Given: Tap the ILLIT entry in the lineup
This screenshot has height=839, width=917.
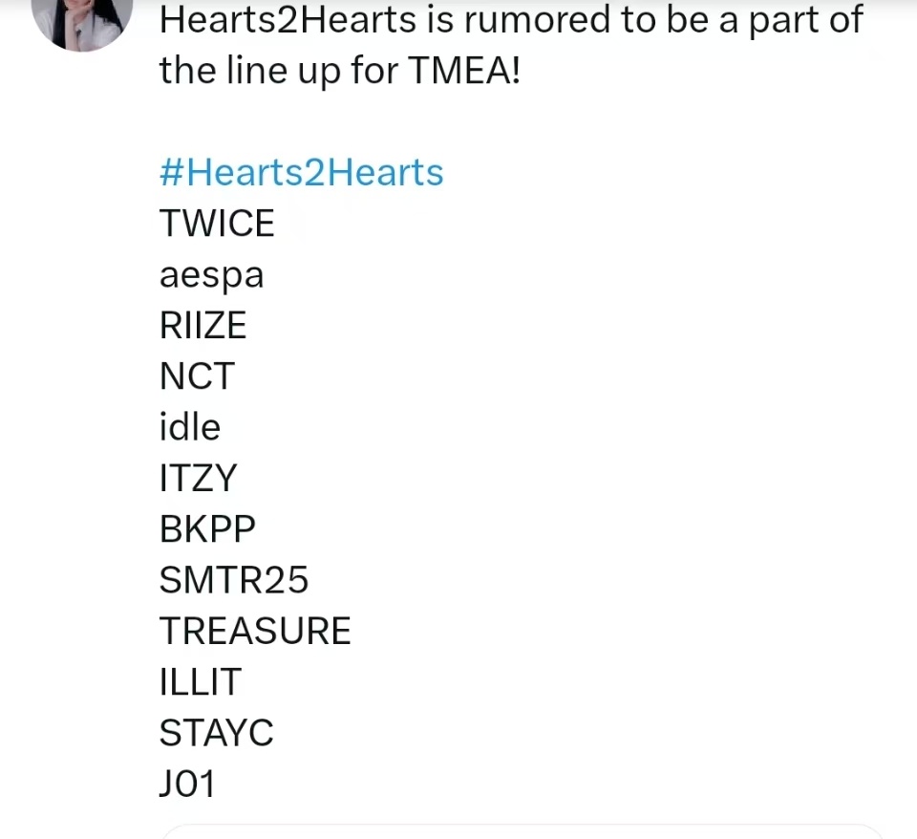Looking at the screenshot, I should (x=201, y=681).
